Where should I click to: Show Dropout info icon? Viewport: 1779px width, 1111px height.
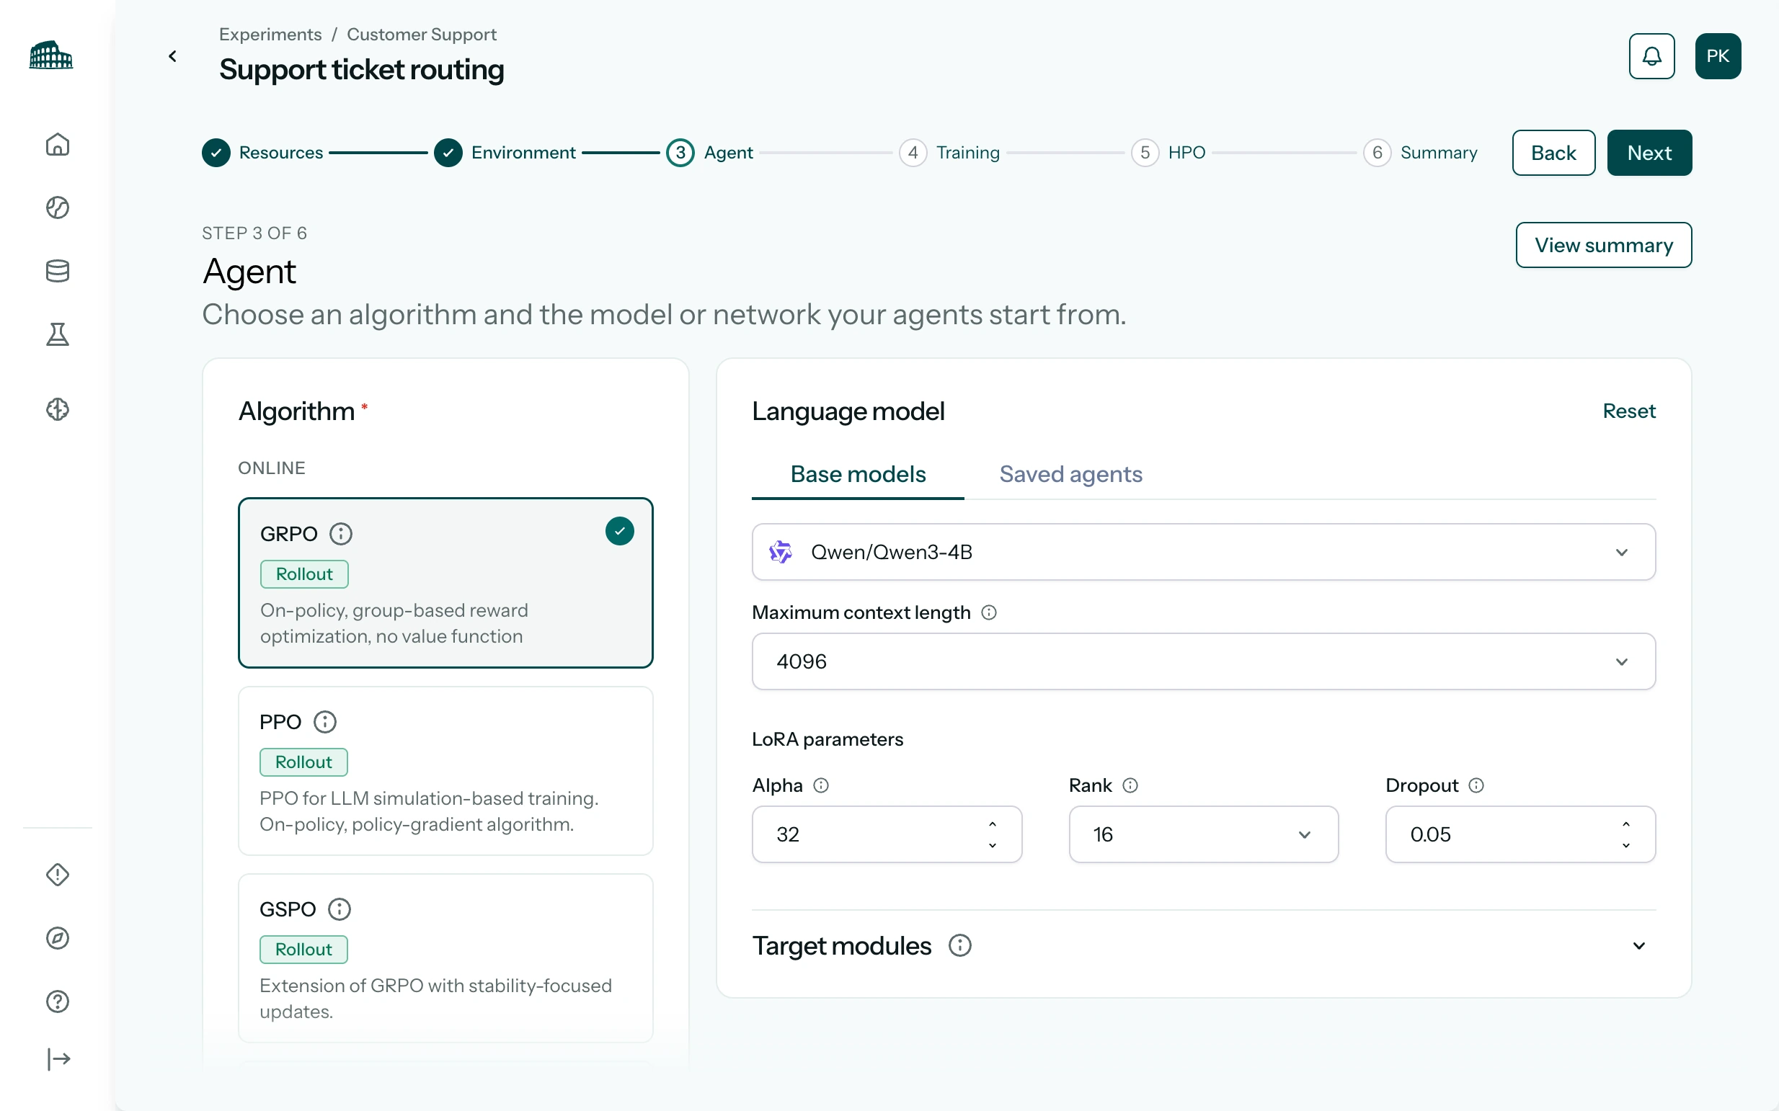tap(1476, 785)
